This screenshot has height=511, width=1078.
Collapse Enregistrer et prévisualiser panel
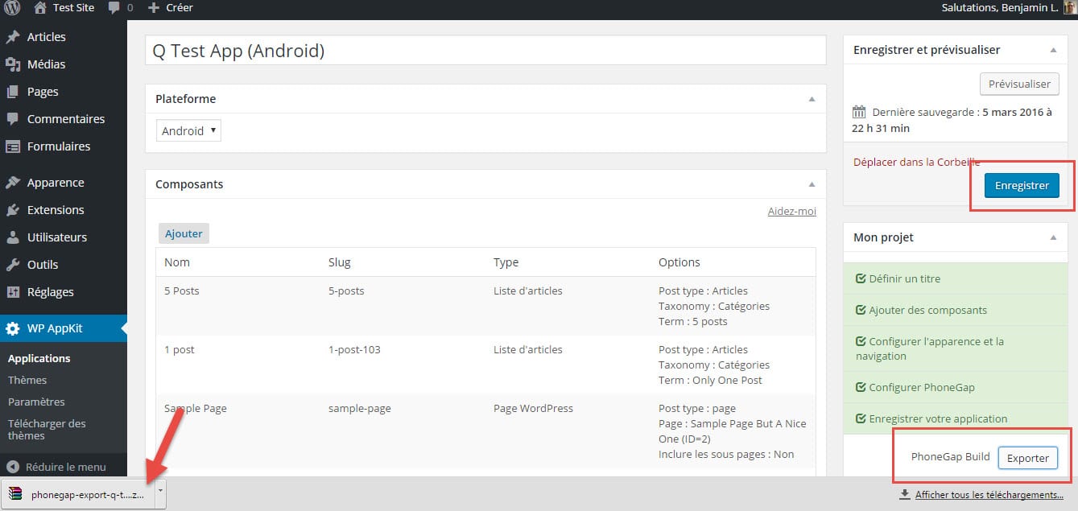1053,50
